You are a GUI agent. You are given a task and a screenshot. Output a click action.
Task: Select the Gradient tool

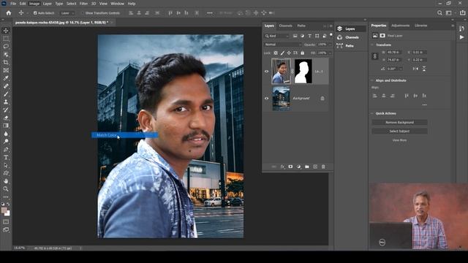(6, 126)
